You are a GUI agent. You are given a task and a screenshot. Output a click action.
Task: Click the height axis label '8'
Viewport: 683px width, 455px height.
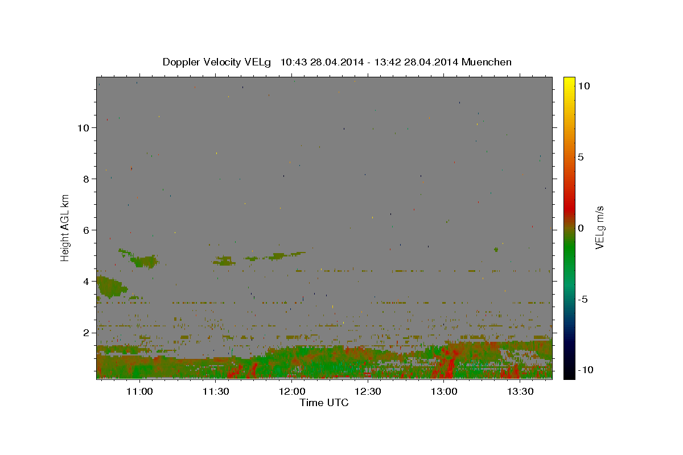point(87,179)
